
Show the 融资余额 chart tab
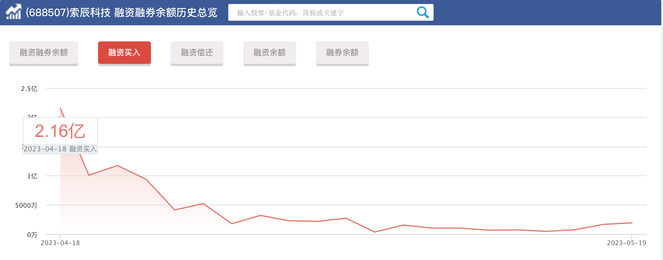pos(269,53)
